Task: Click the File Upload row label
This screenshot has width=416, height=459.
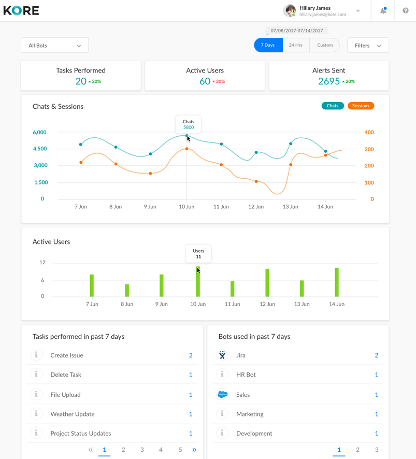Action: [x=66, y=395]
